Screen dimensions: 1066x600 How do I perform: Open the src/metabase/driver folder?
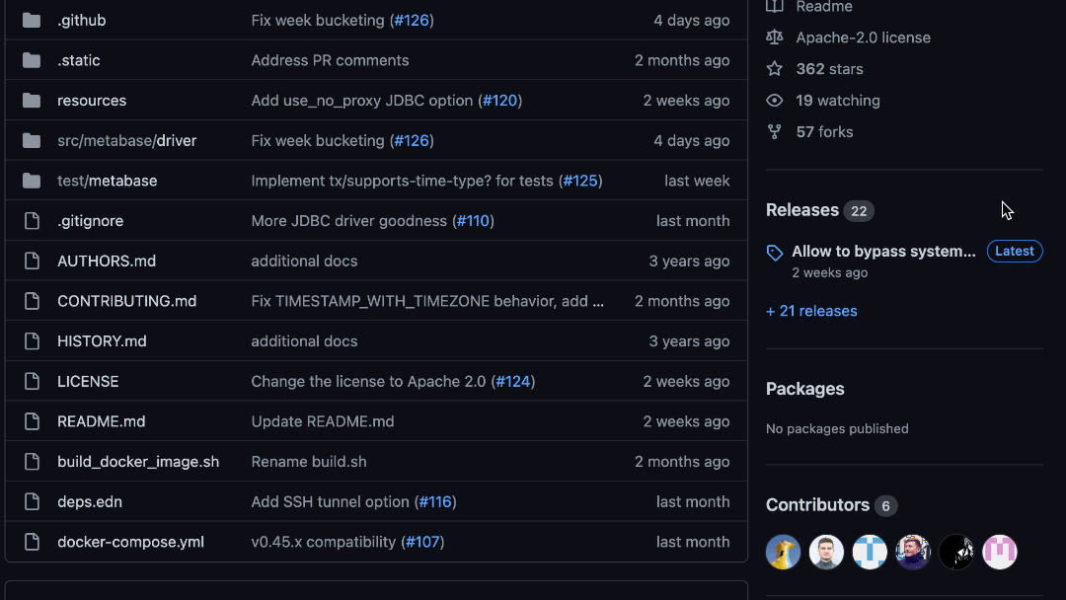tap(126, 141)
